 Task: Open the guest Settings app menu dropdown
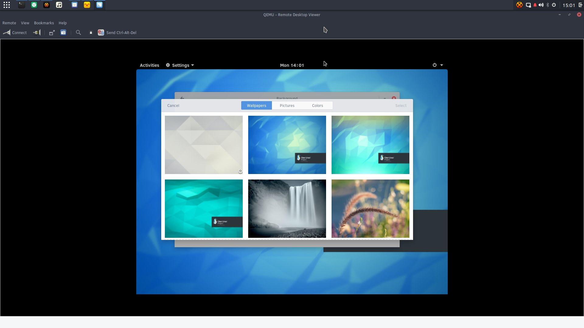180,65
